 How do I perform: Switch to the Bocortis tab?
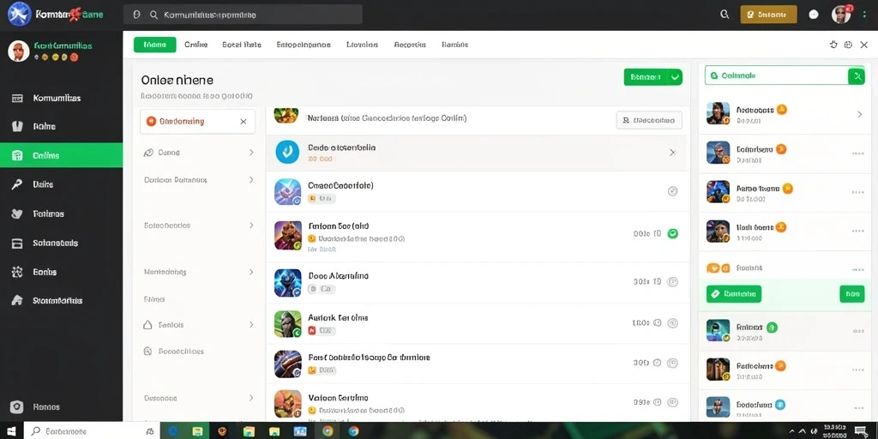pos(410,45)
